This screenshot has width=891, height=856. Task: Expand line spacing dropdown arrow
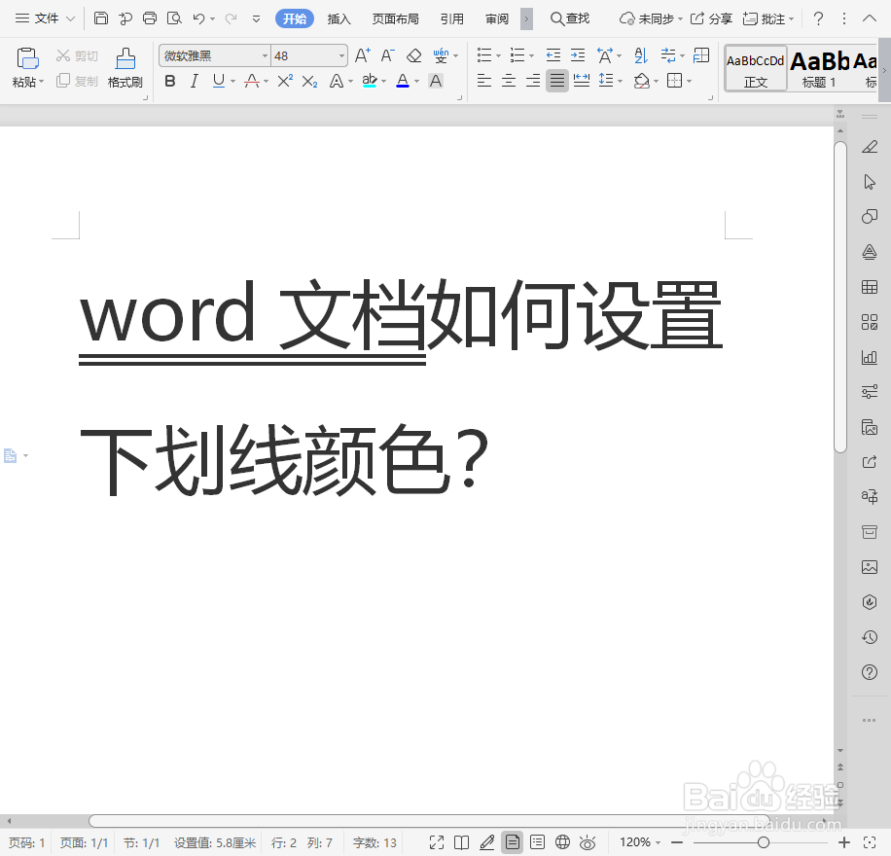pos(620,82)
